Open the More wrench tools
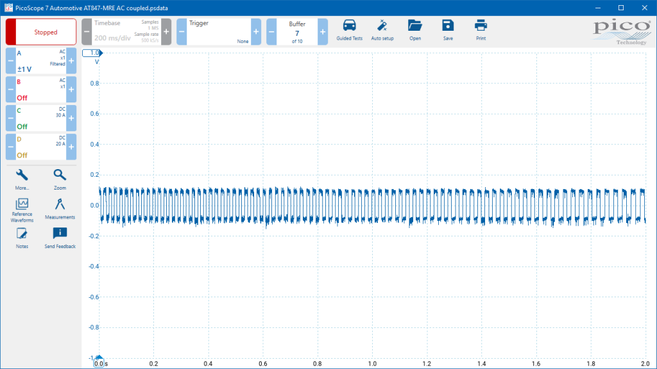 point(22,179)
